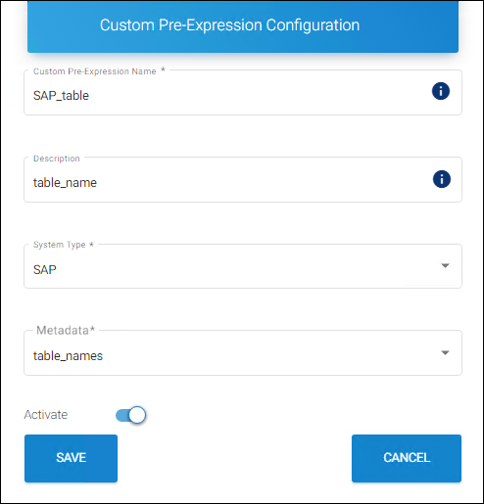
Task: Click the Description field label
Action: tap(57, 159)
